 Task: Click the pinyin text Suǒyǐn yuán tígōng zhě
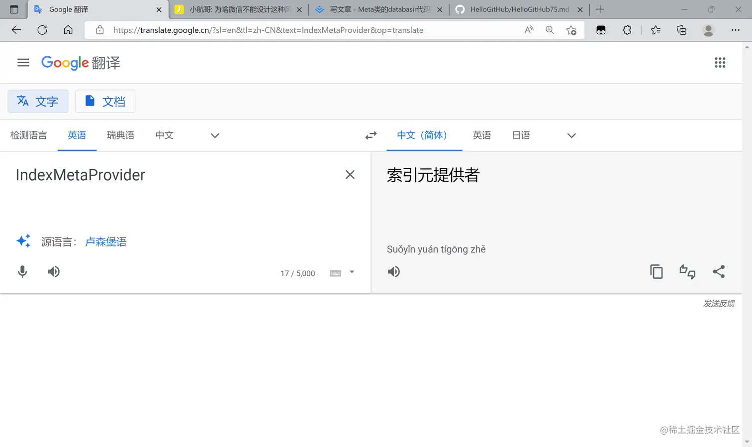(x=436, y=249)
